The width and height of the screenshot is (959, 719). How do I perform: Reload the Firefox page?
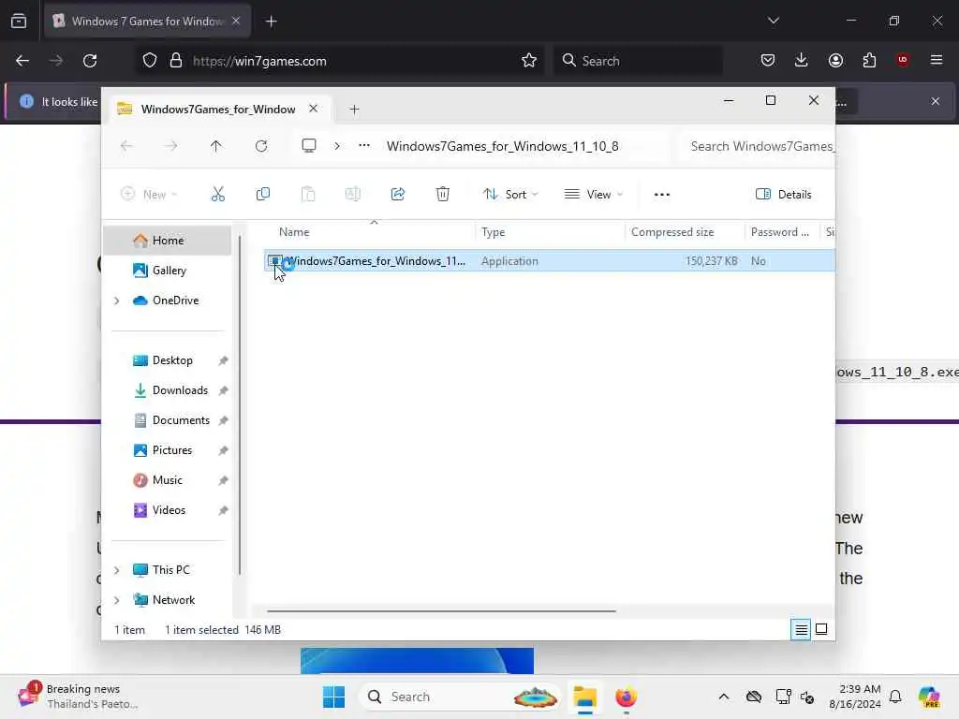click(x=90, y=61)
